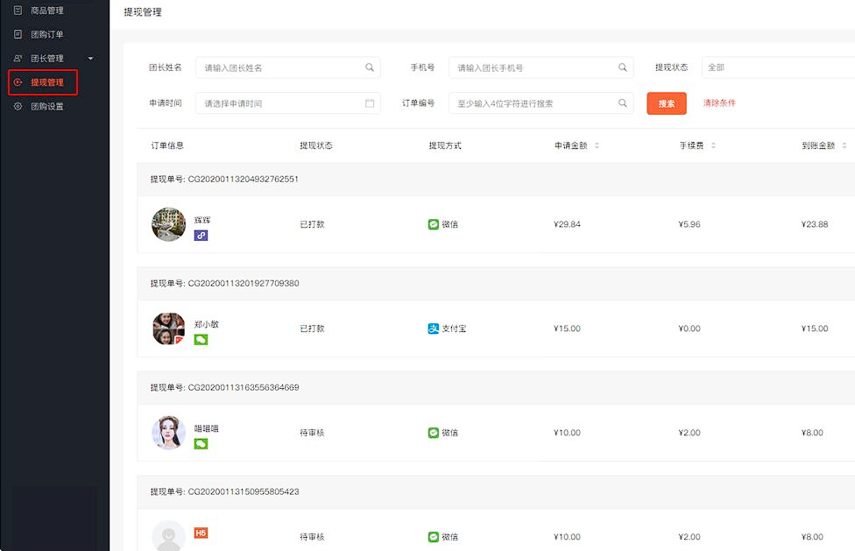Click 待审核 status in H5 row
This screenshot has height=551, width=855.
pos(312,537)
